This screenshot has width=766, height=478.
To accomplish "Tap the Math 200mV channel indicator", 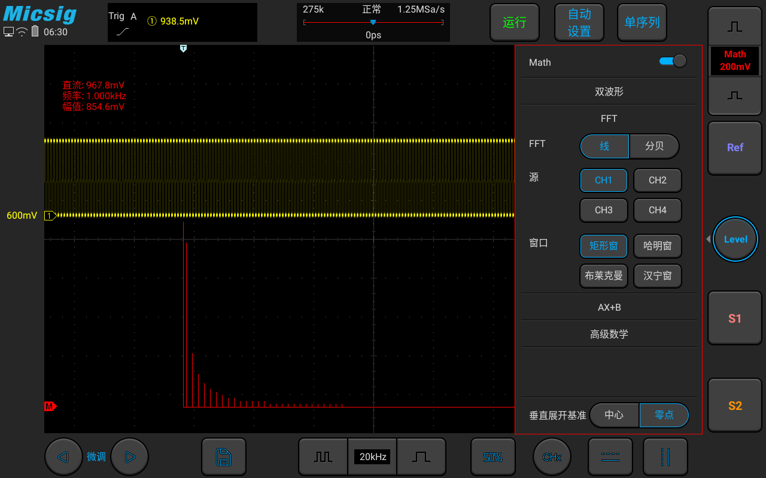I will click(x=735, y=61).
